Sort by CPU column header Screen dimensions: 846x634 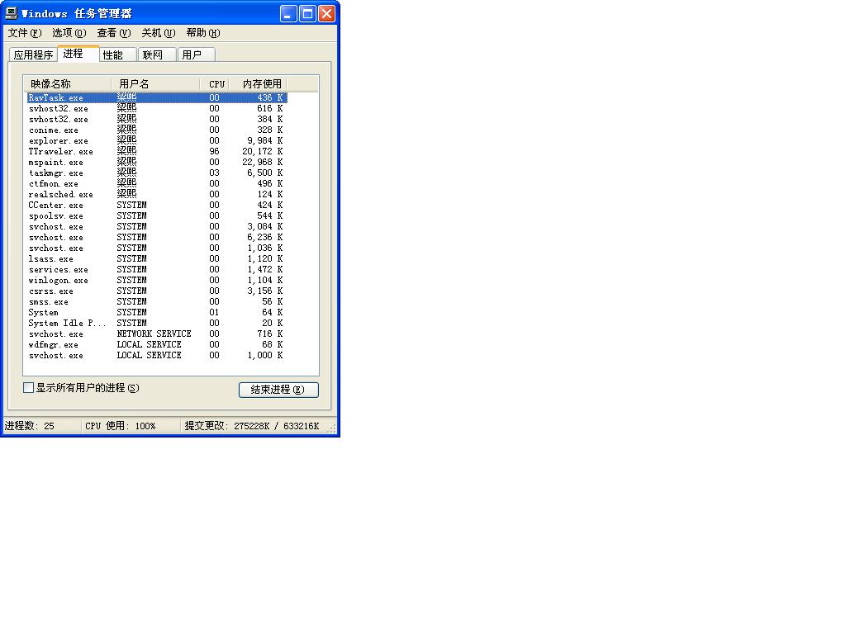point(215,84)
